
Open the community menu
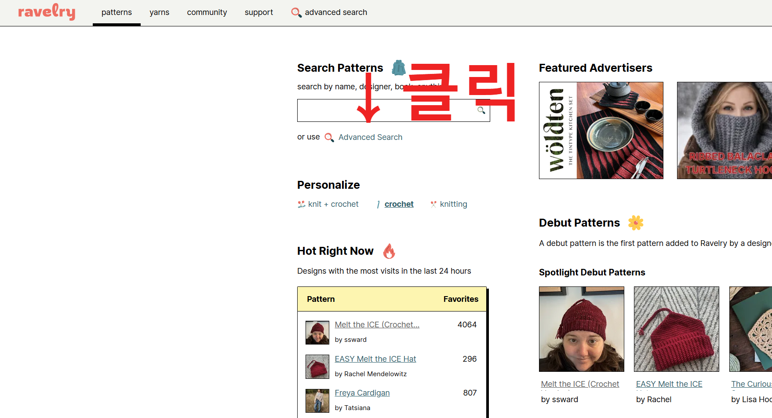[x=207, y=12]
